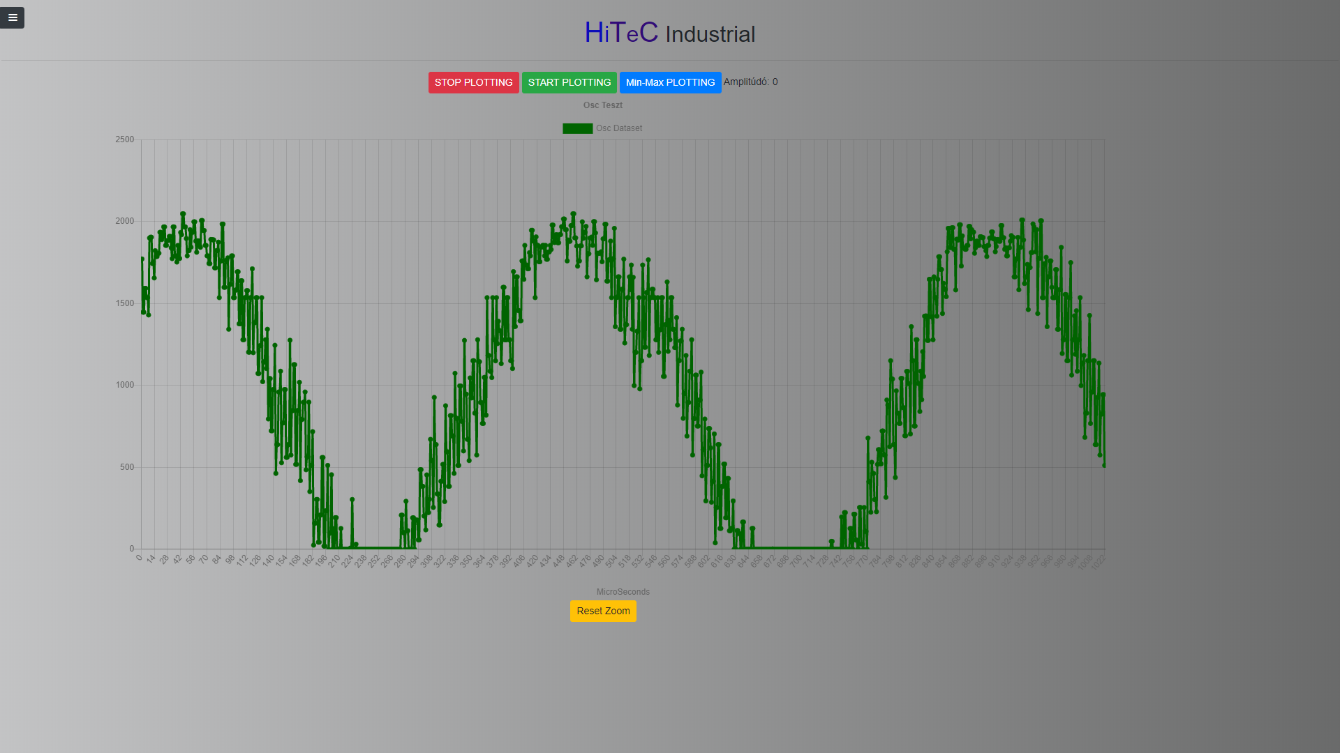This screenshot has width=1340, height=753.
Task: Click the Osc Teszt chart title
Action: pyautogui.click(x=603, y=105)
